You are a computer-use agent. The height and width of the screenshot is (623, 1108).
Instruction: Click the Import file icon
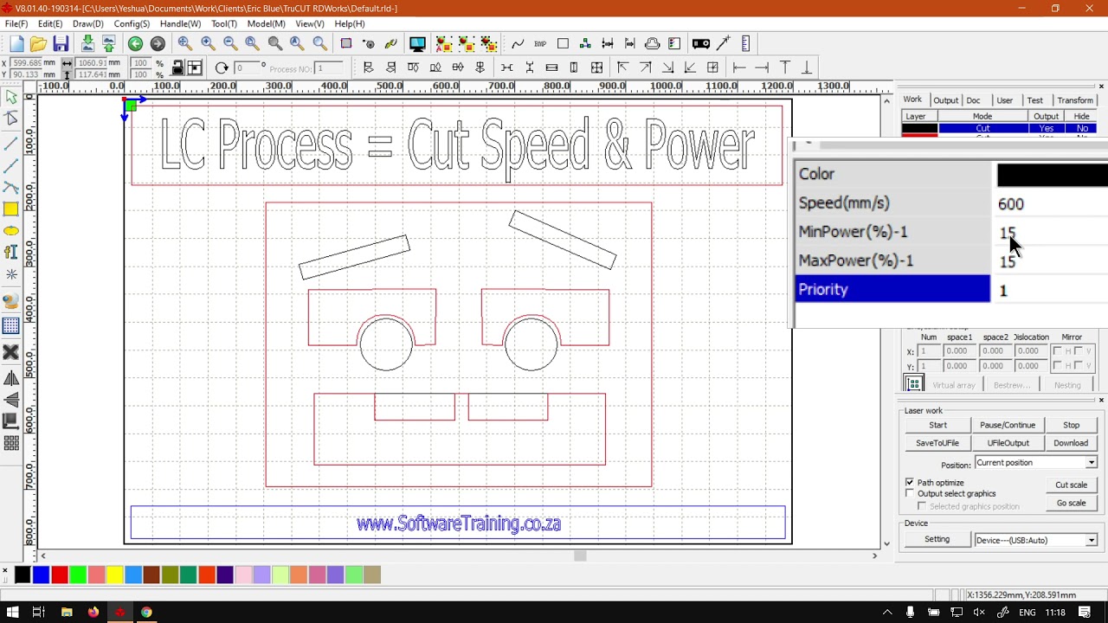[x=87, y=44]
